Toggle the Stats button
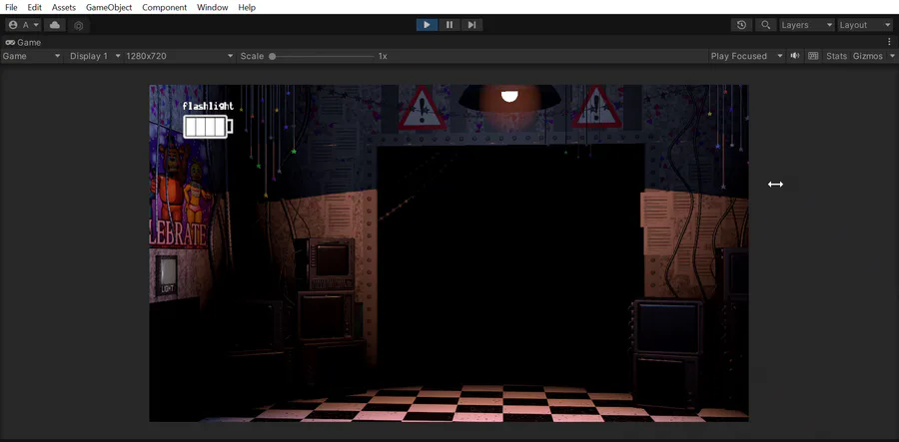The width and height of the screenshot is (899, 442). (x=836, y=56)
